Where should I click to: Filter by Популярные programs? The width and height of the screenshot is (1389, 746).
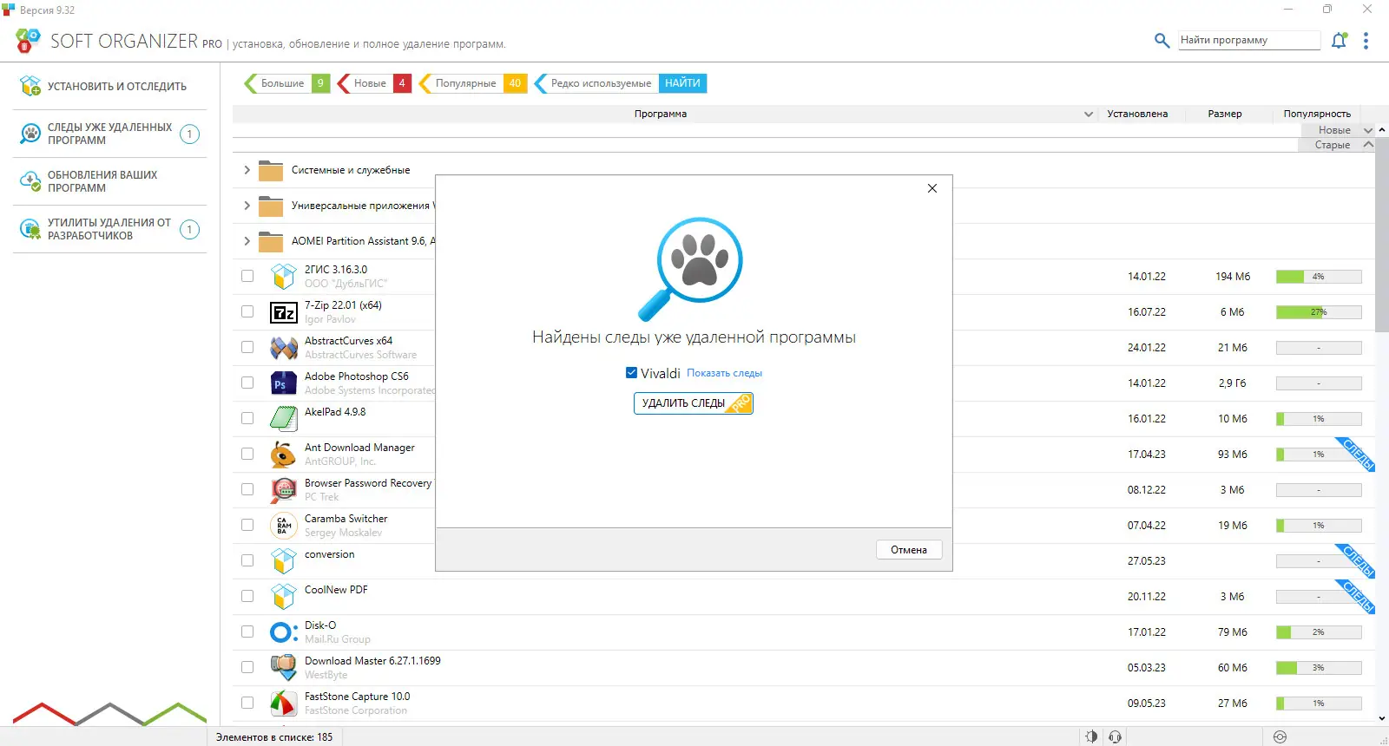point(473,83)
